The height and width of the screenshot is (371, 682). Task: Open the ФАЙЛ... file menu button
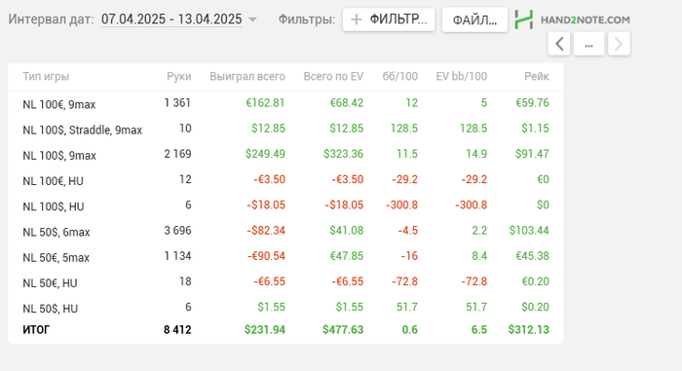pyautogui.click(x=474, y=19)
